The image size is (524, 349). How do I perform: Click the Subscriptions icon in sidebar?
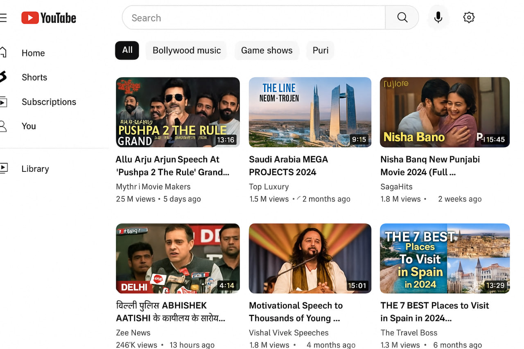pos(3,102)
